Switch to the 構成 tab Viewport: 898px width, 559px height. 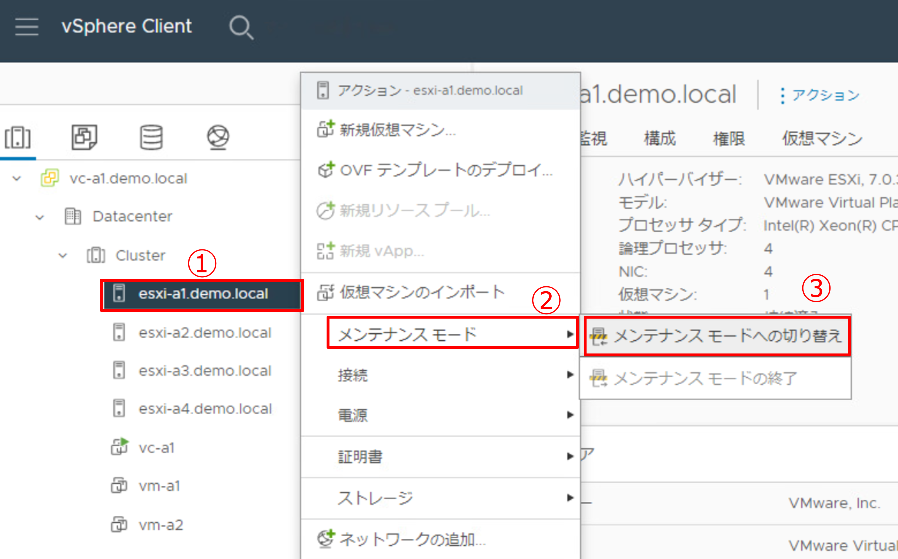pyautogui.click(x=660, y=138)
